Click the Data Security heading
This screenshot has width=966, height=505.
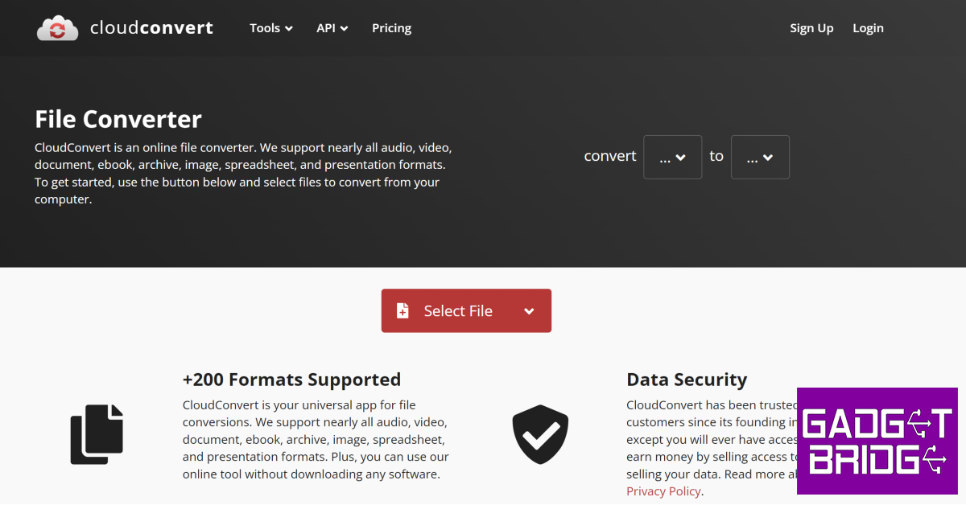coord(687,380)
